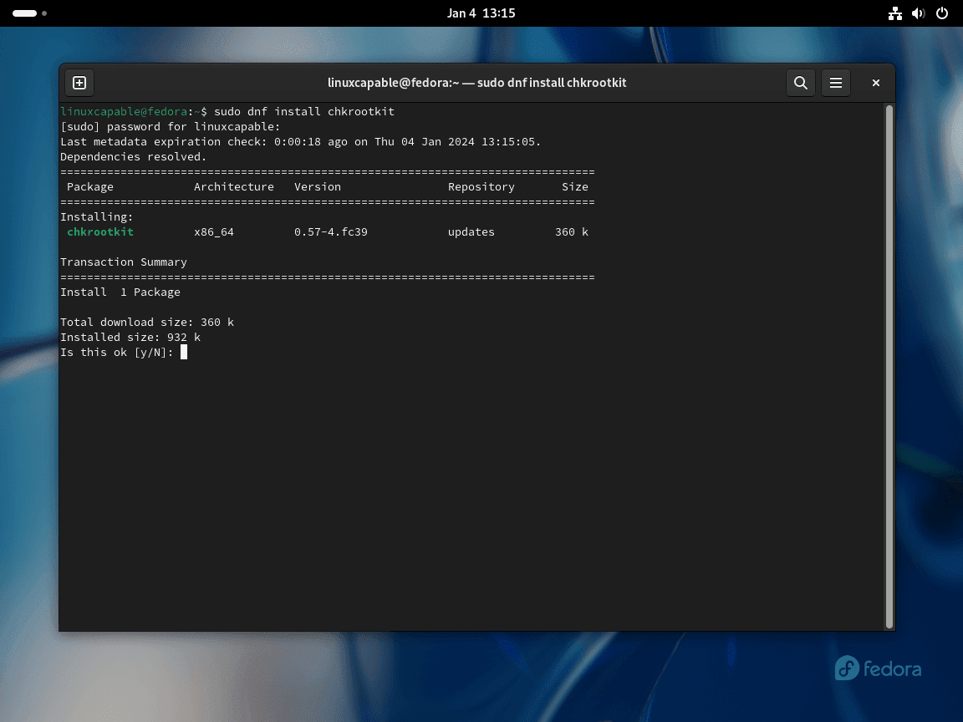Select the sudo dnf install chkrootkit command line
963x722 pixels.
point(304,111)
